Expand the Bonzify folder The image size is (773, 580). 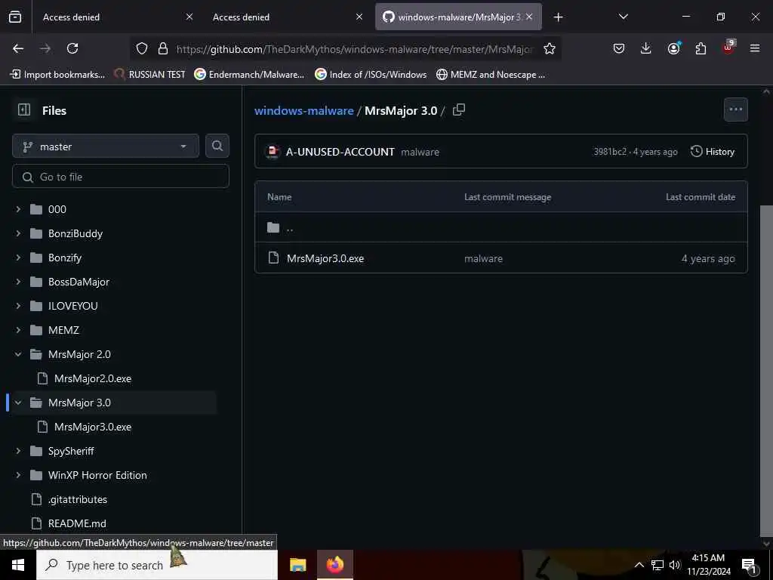(x=18, y=258)
